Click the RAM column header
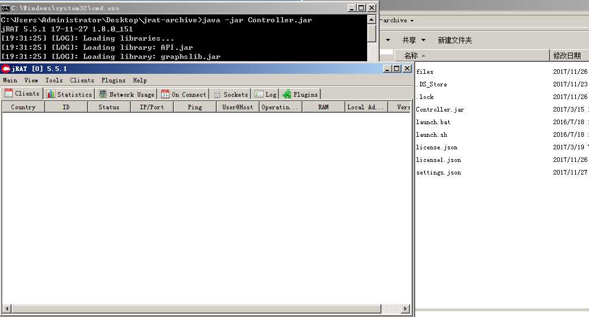 pos(324,107)
